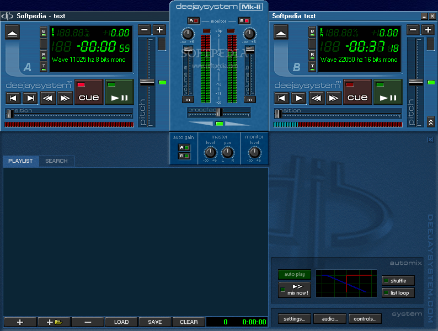
Task: Toggle the R mode button on deck B display
Action: 312,55
